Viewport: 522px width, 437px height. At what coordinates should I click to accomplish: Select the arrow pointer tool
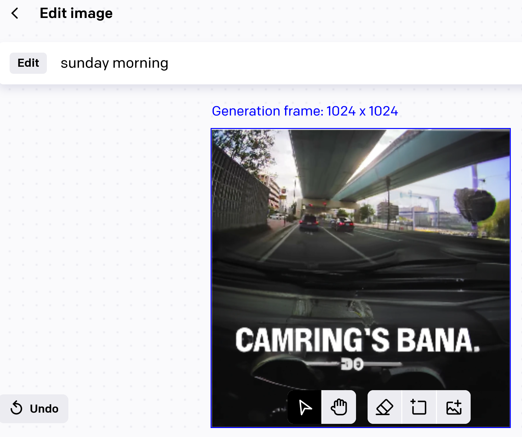305,407
